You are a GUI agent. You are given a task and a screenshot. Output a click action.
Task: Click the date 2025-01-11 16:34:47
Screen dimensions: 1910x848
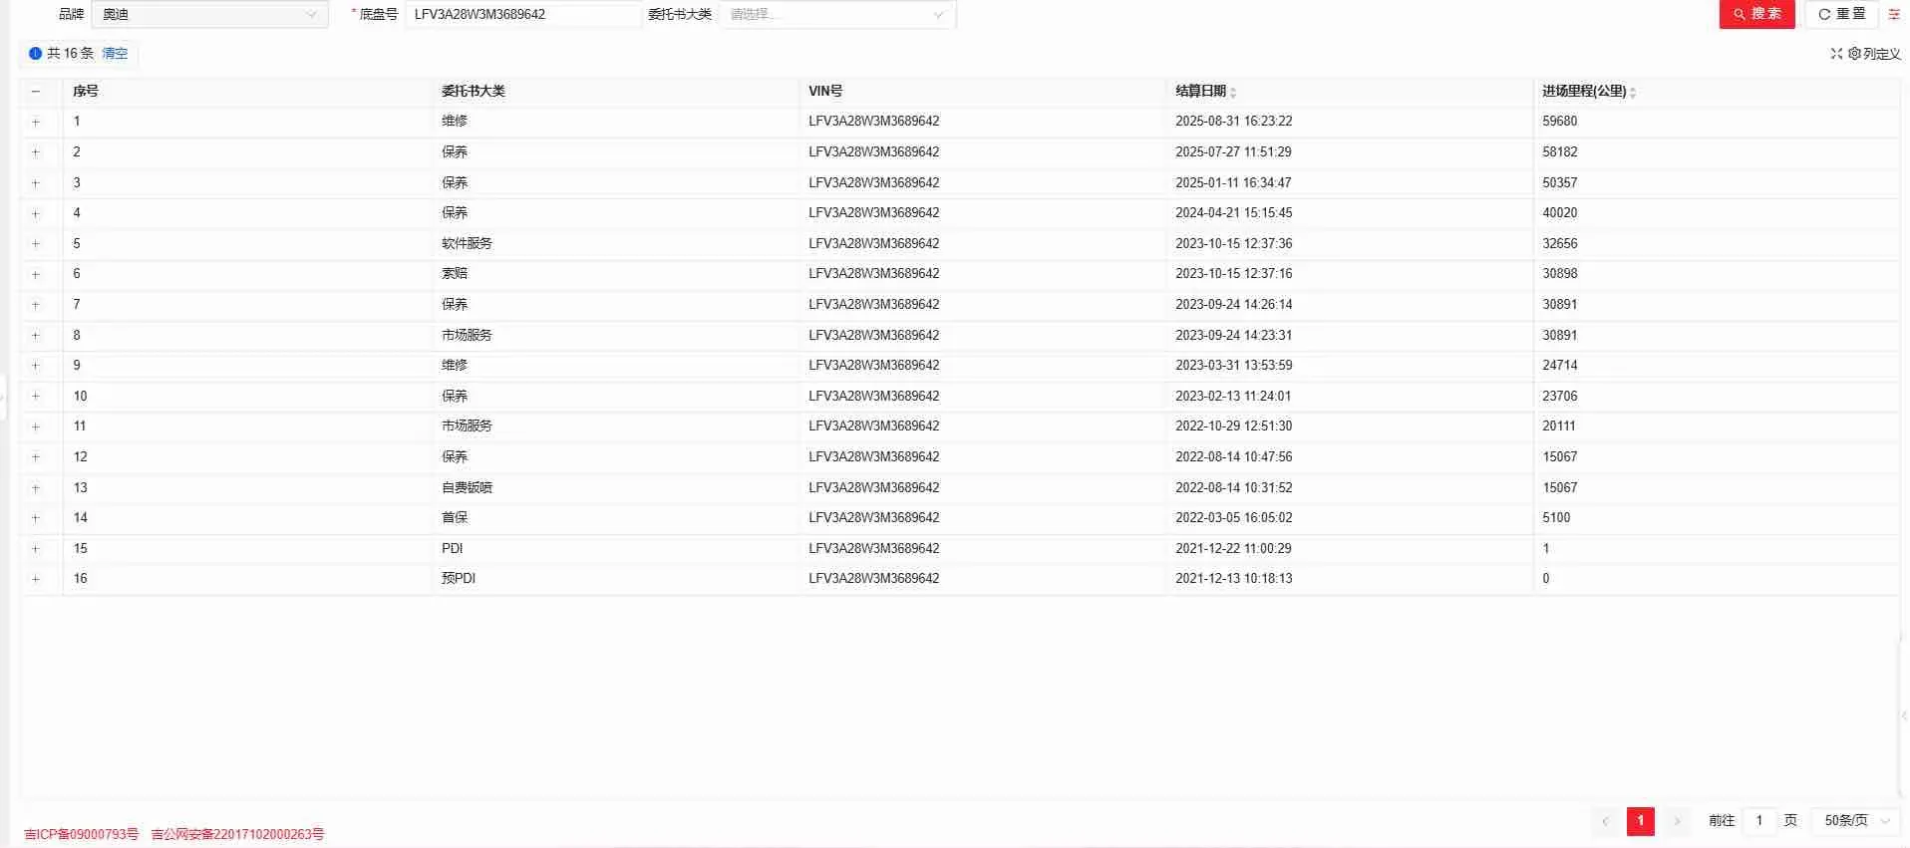coord(1234,182)
